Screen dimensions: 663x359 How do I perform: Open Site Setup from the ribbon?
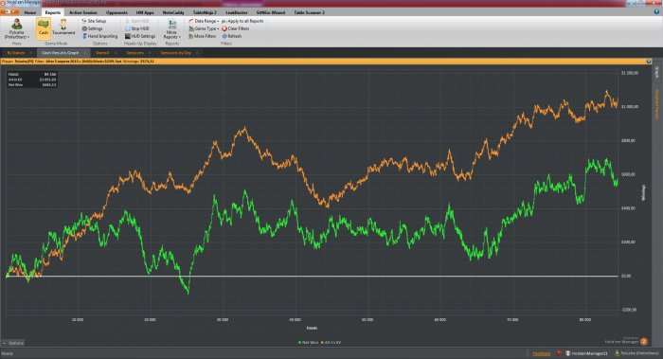point(94,21)
